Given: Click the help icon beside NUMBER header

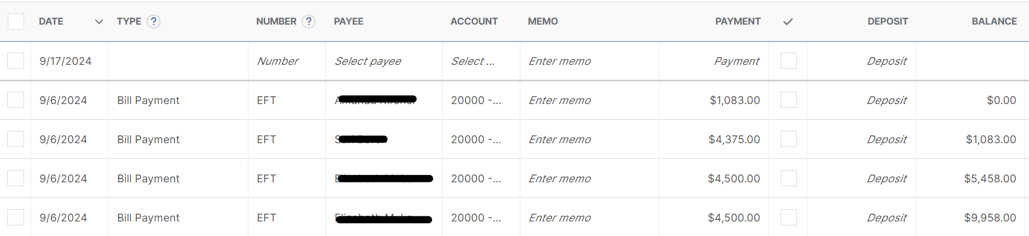Looking at the screenshot, I should click(x=308, y=21).
